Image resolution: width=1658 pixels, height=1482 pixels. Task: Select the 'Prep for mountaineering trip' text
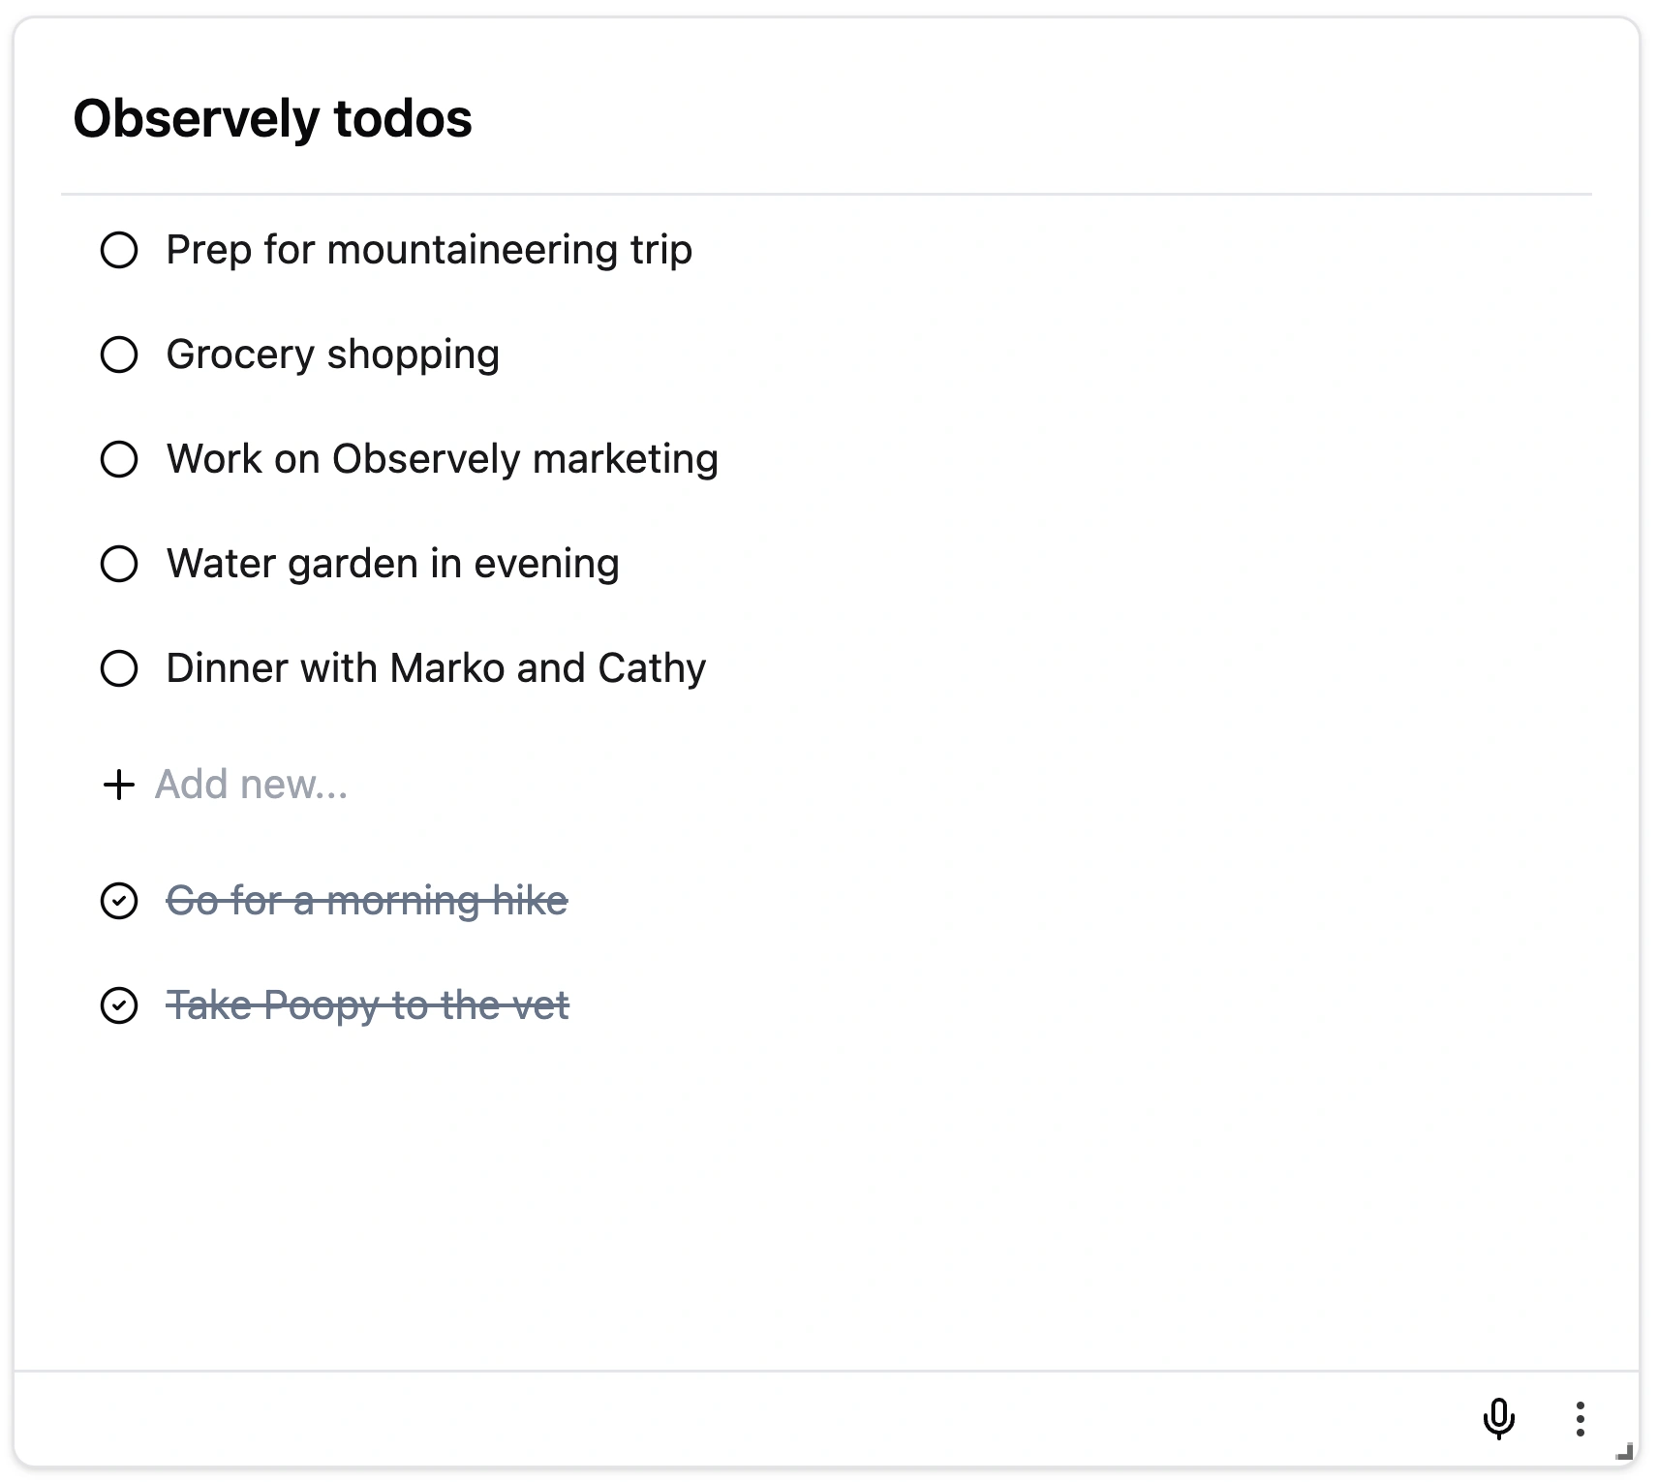pos(429,250)
